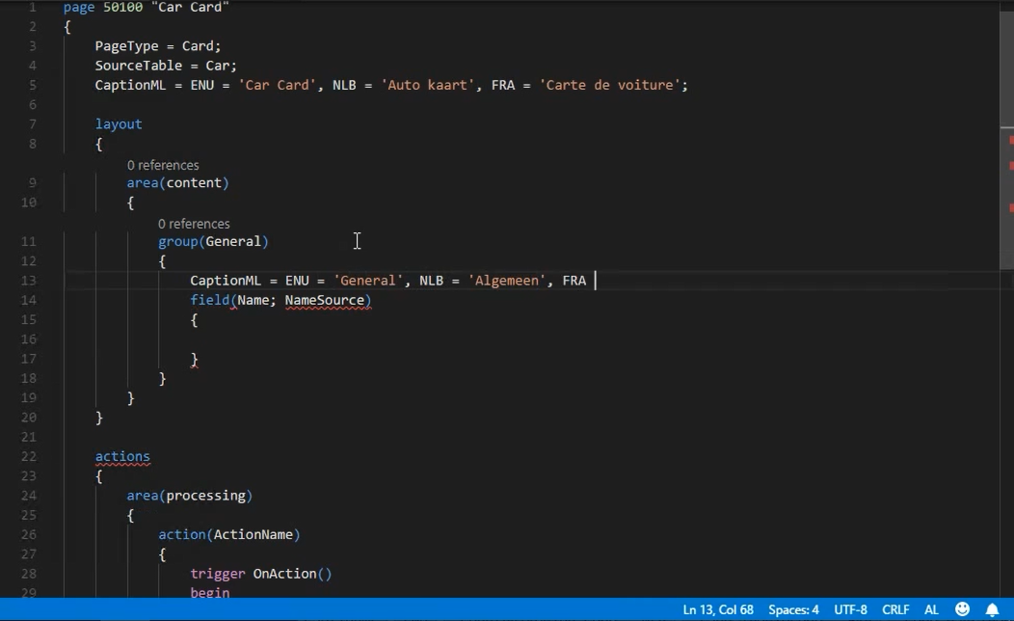The image size is (1014, 621).
Task: Place cursor on the layout keyword
Action: (118, 123)
